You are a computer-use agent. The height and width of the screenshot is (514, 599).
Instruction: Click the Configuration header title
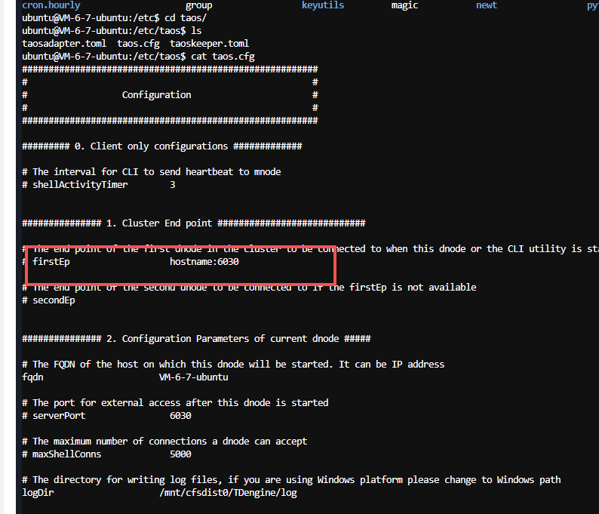click(156, 95)
